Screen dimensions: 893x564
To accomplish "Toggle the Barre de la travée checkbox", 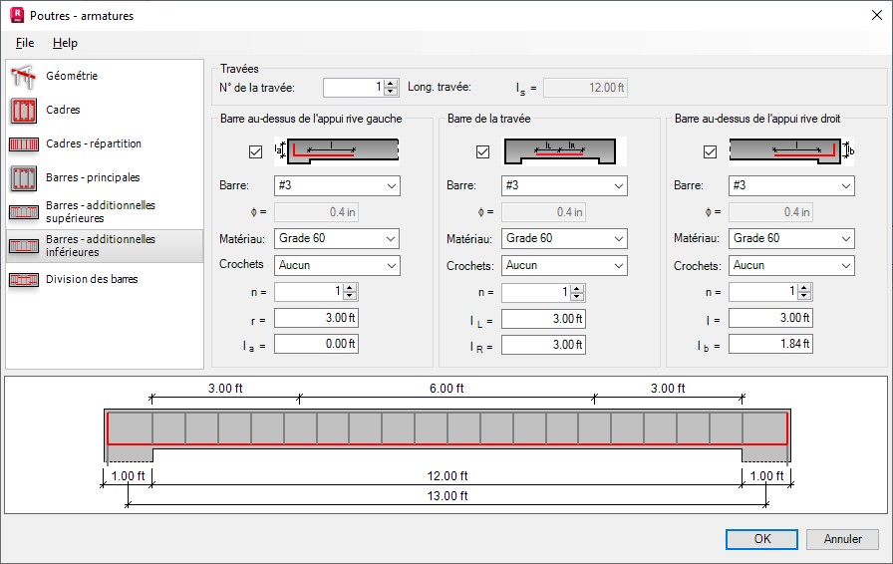I will 482,152.
